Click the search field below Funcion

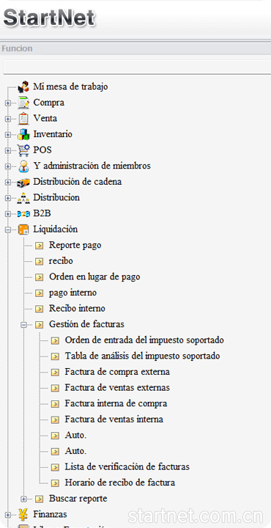click(137, 67)
